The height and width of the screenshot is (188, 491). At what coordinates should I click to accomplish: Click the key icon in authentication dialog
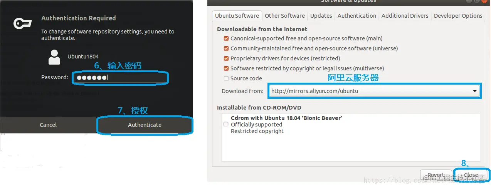22,24
